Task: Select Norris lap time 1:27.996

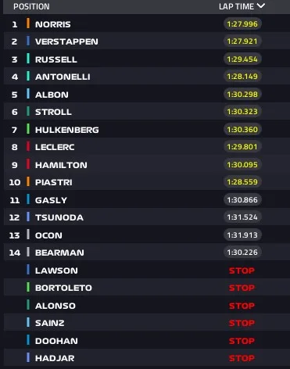Action: (x=242, y=24)
